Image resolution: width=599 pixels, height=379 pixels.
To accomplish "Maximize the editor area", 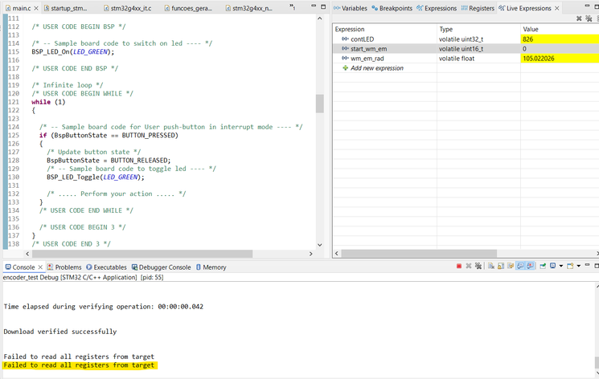I will [x=323, y=6].
